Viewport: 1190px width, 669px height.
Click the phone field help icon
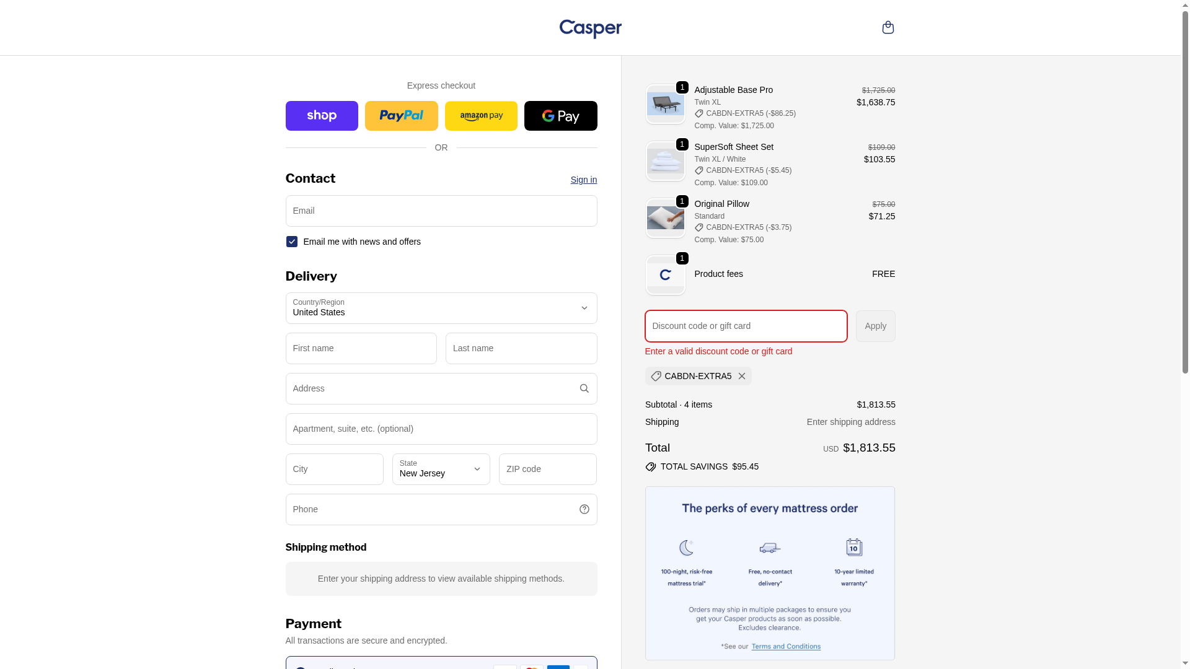584,510
